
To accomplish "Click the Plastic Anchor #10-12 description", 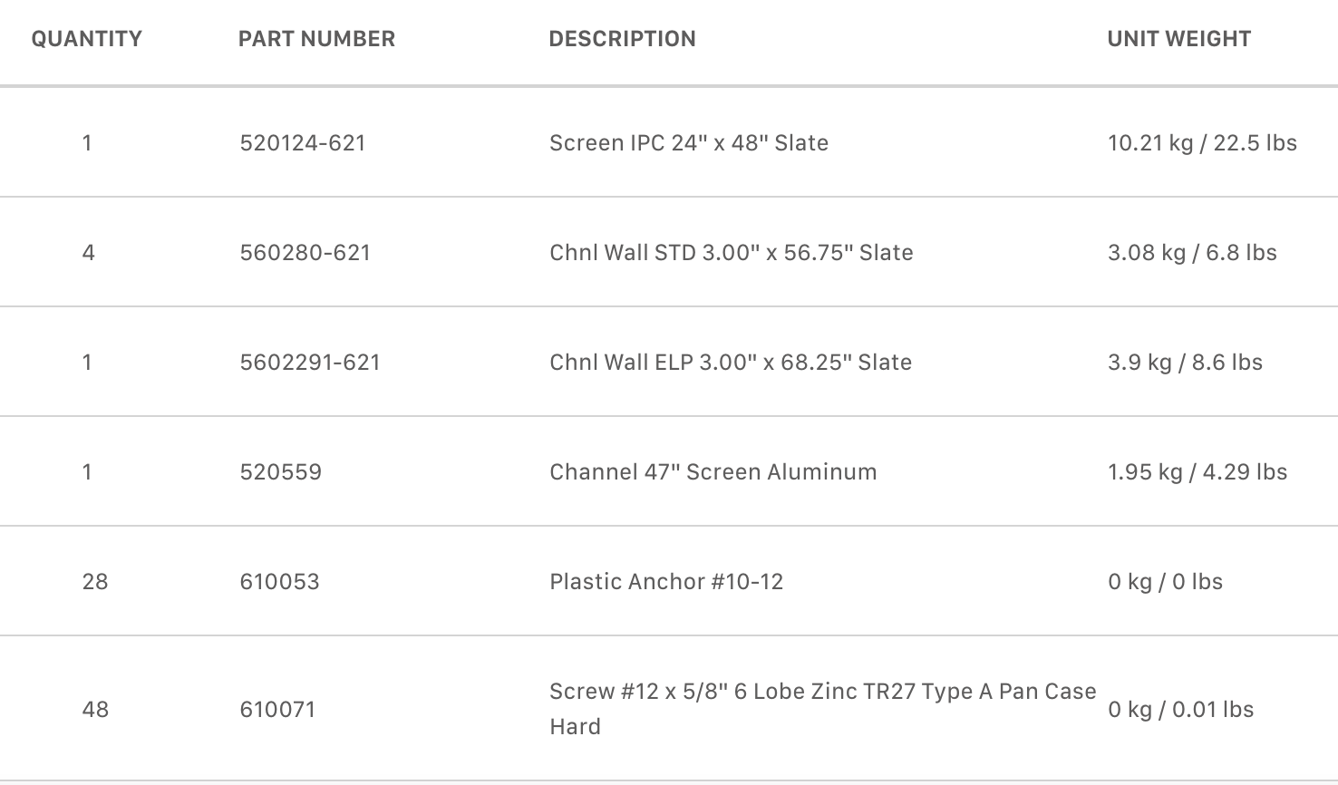I will click(666, 582).
